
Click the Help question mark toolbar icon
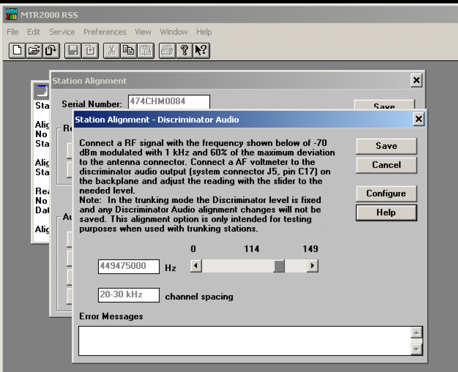point(184,51)
